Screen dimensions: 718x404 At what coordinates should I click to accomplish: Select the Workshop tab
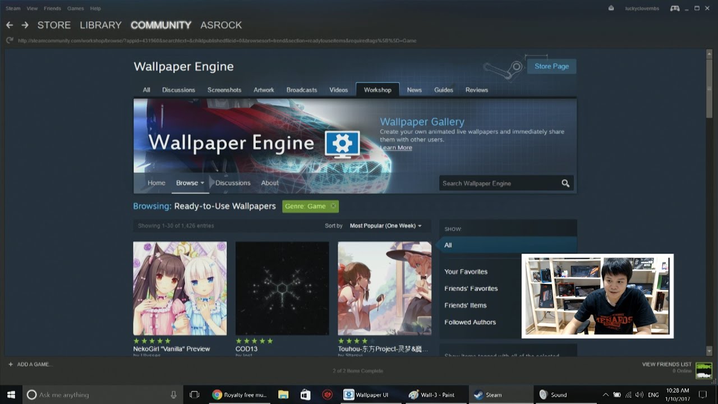[378, 90]
